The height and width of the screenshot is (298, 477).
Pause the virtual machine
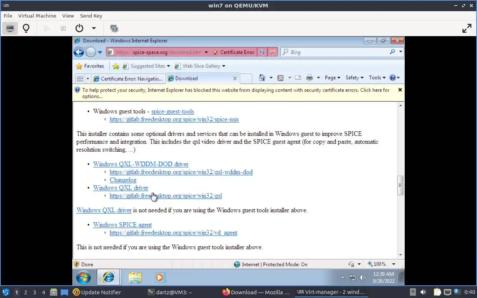[x=63, y=28]
